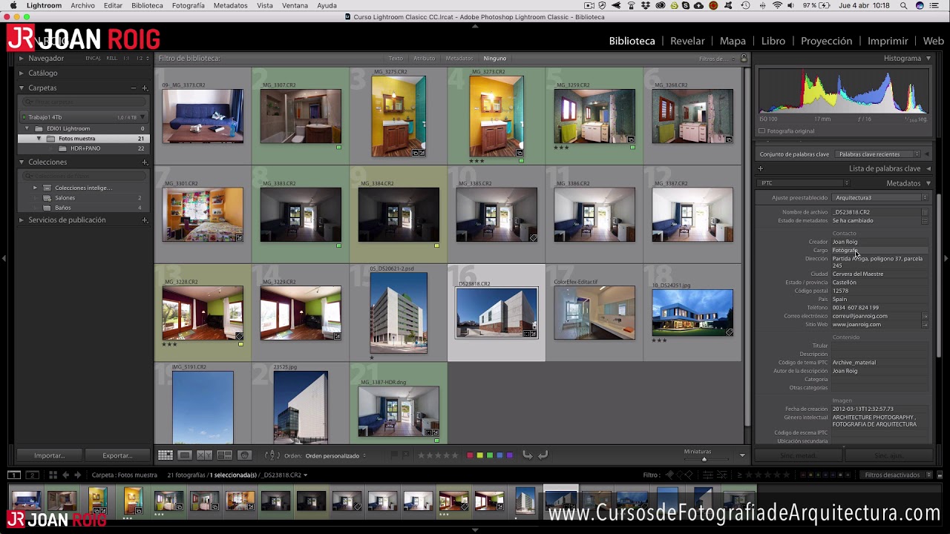Open Metadatos menu in menu bar
The width and height of the screenshot is (950, 534).
(x=230, y=5)
